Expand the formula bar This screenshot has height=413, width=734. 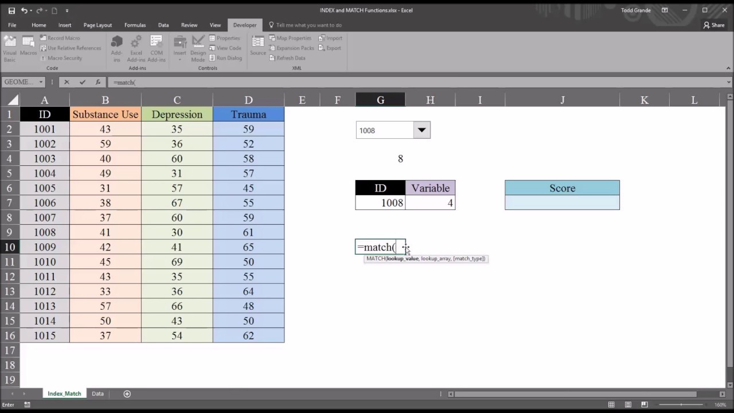(x=729, y=82)
